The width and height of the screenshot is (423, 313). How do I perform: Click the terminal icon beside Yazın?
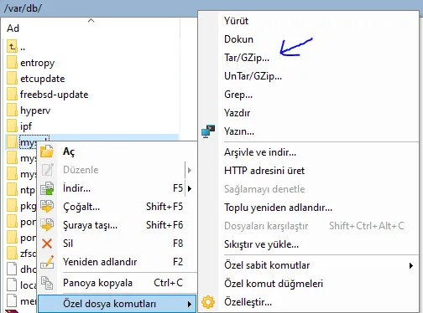click(208, 131)
